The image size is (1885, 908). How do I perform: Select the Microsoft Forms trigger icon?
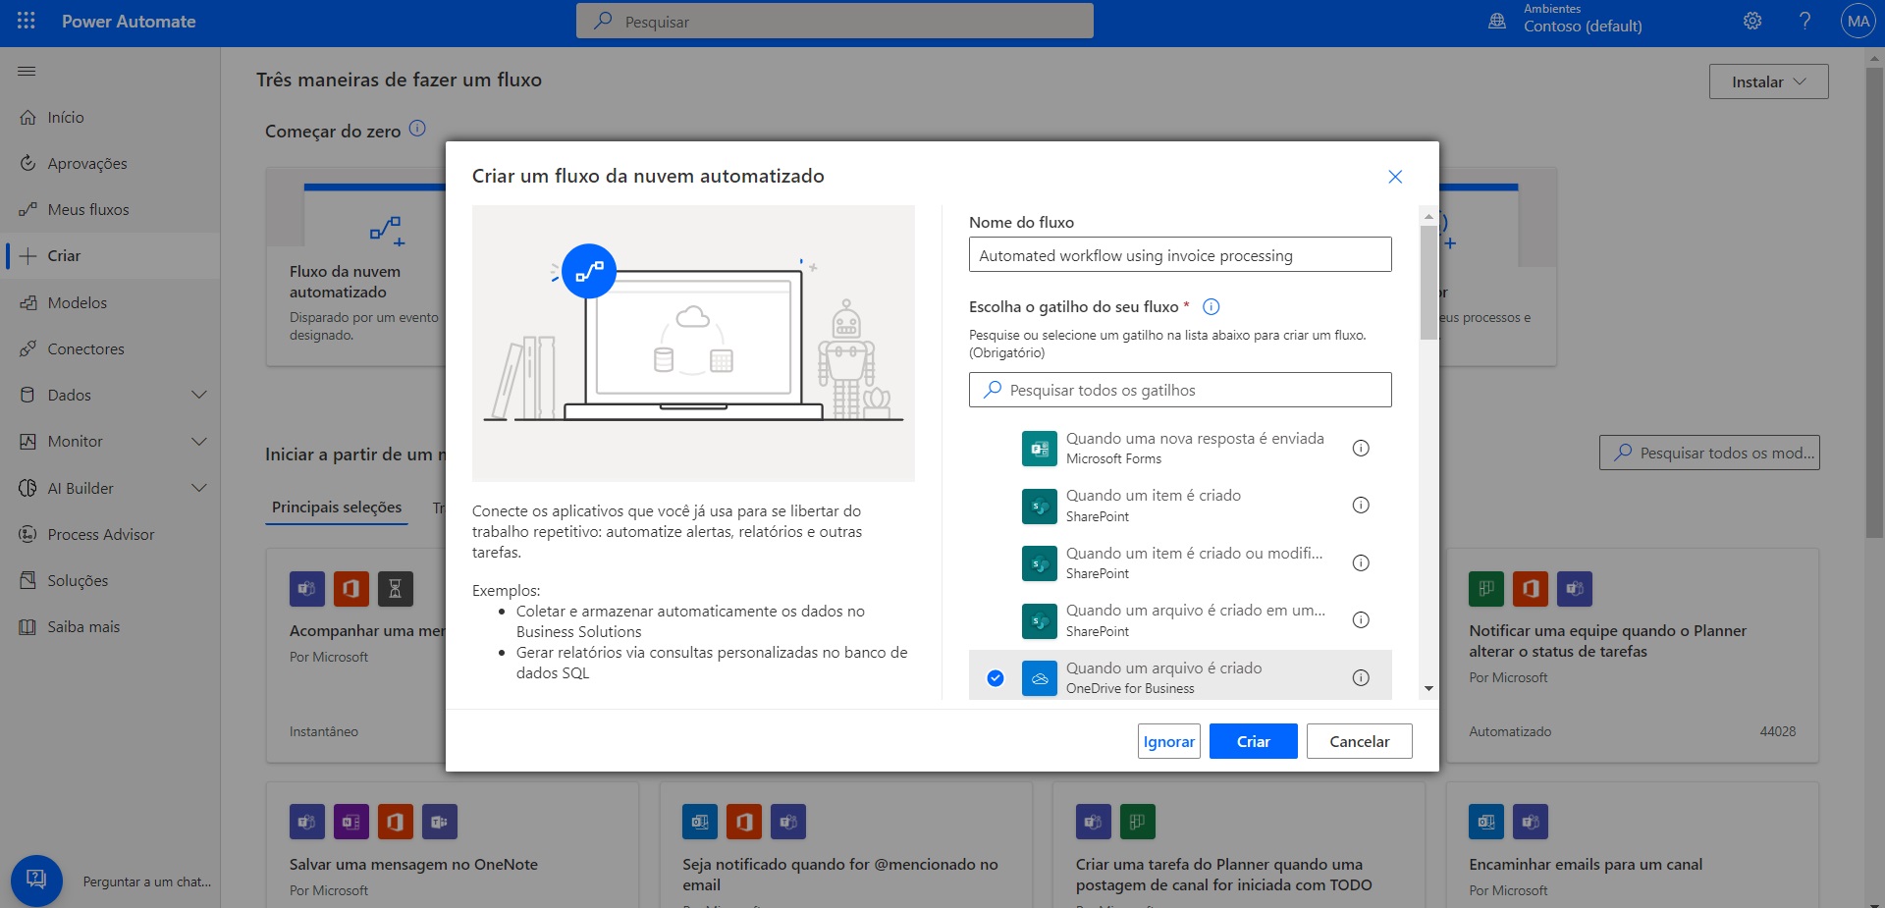pyautogui.click(x=1039, y=449)
